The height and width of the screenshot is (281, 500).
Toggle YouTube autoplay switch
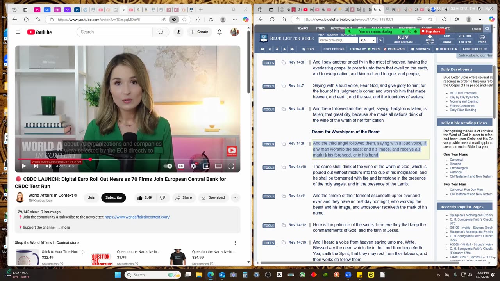tap(168, 166)
